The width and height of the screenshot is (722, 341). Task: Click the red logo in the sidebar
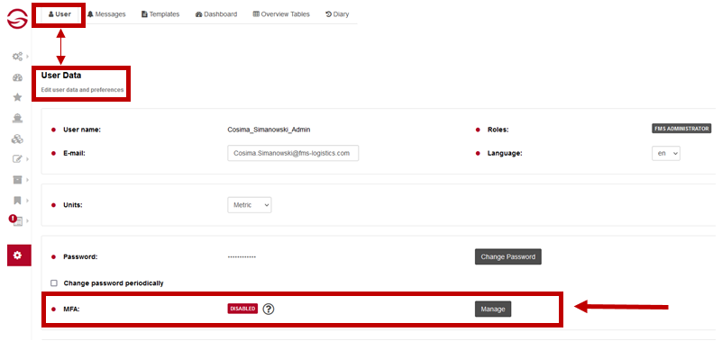pyautogui.click(x=17, y=18)
